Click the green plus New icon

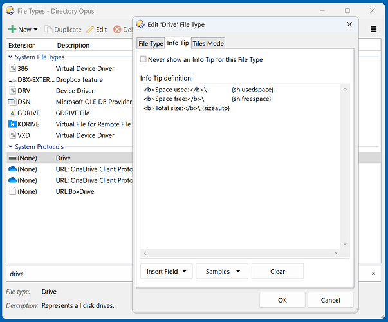coord(12,29)
